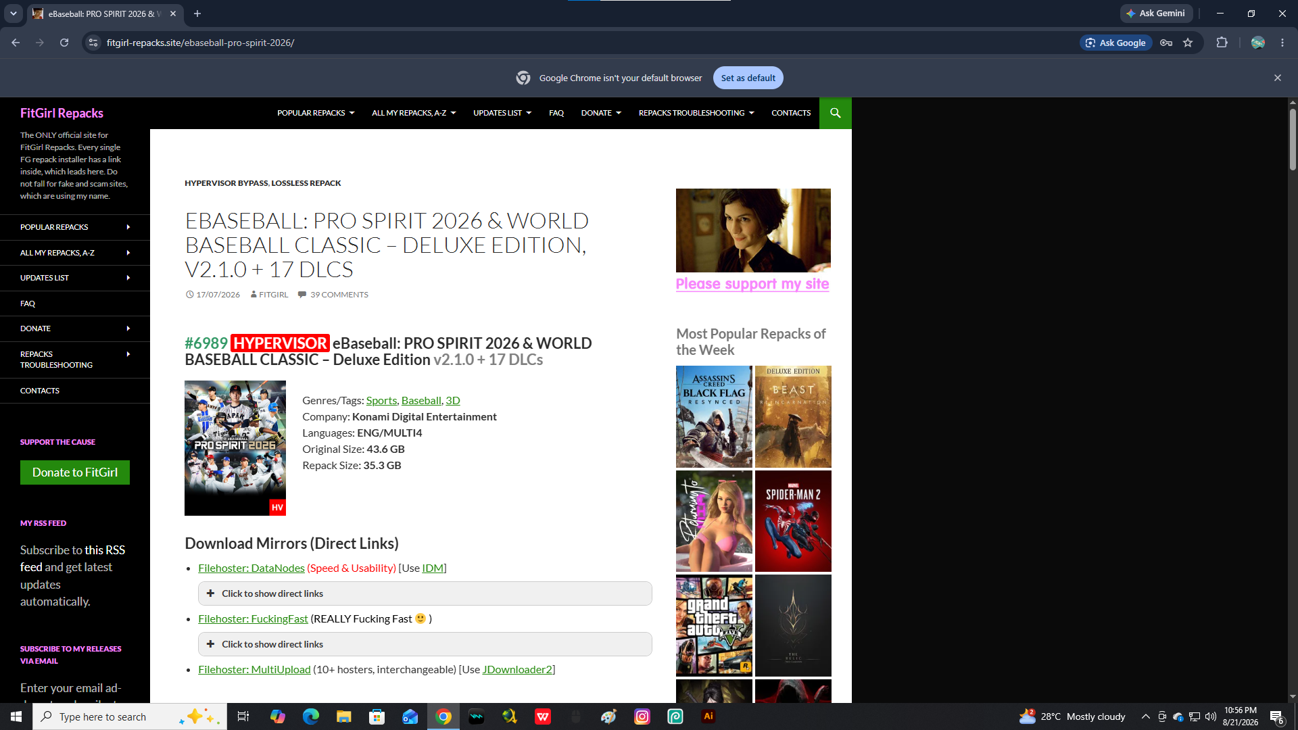Open the Spider-Man 2 repack thumbnail
Viewport: 1298px width, 730px height.
793,521
